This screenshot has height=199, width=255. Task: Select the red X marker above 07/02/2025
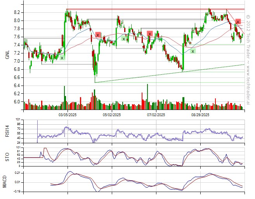pos(149,34)
